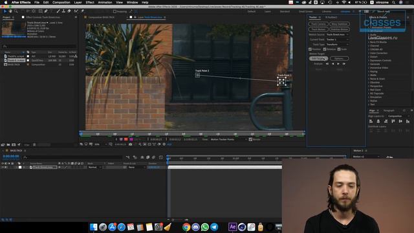The width and height of the screenshot is (414, 233).
Task: Open the Parent None dropdown in timeline
Action: point(136,168)
